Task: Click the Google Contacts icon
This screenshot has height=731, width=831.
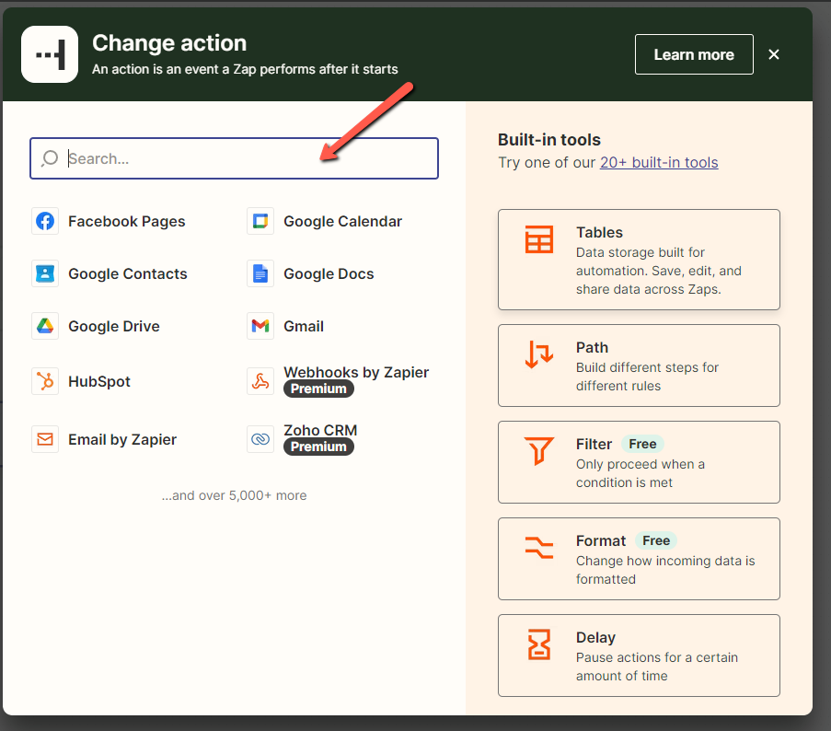Action: (x=45, y=273)
